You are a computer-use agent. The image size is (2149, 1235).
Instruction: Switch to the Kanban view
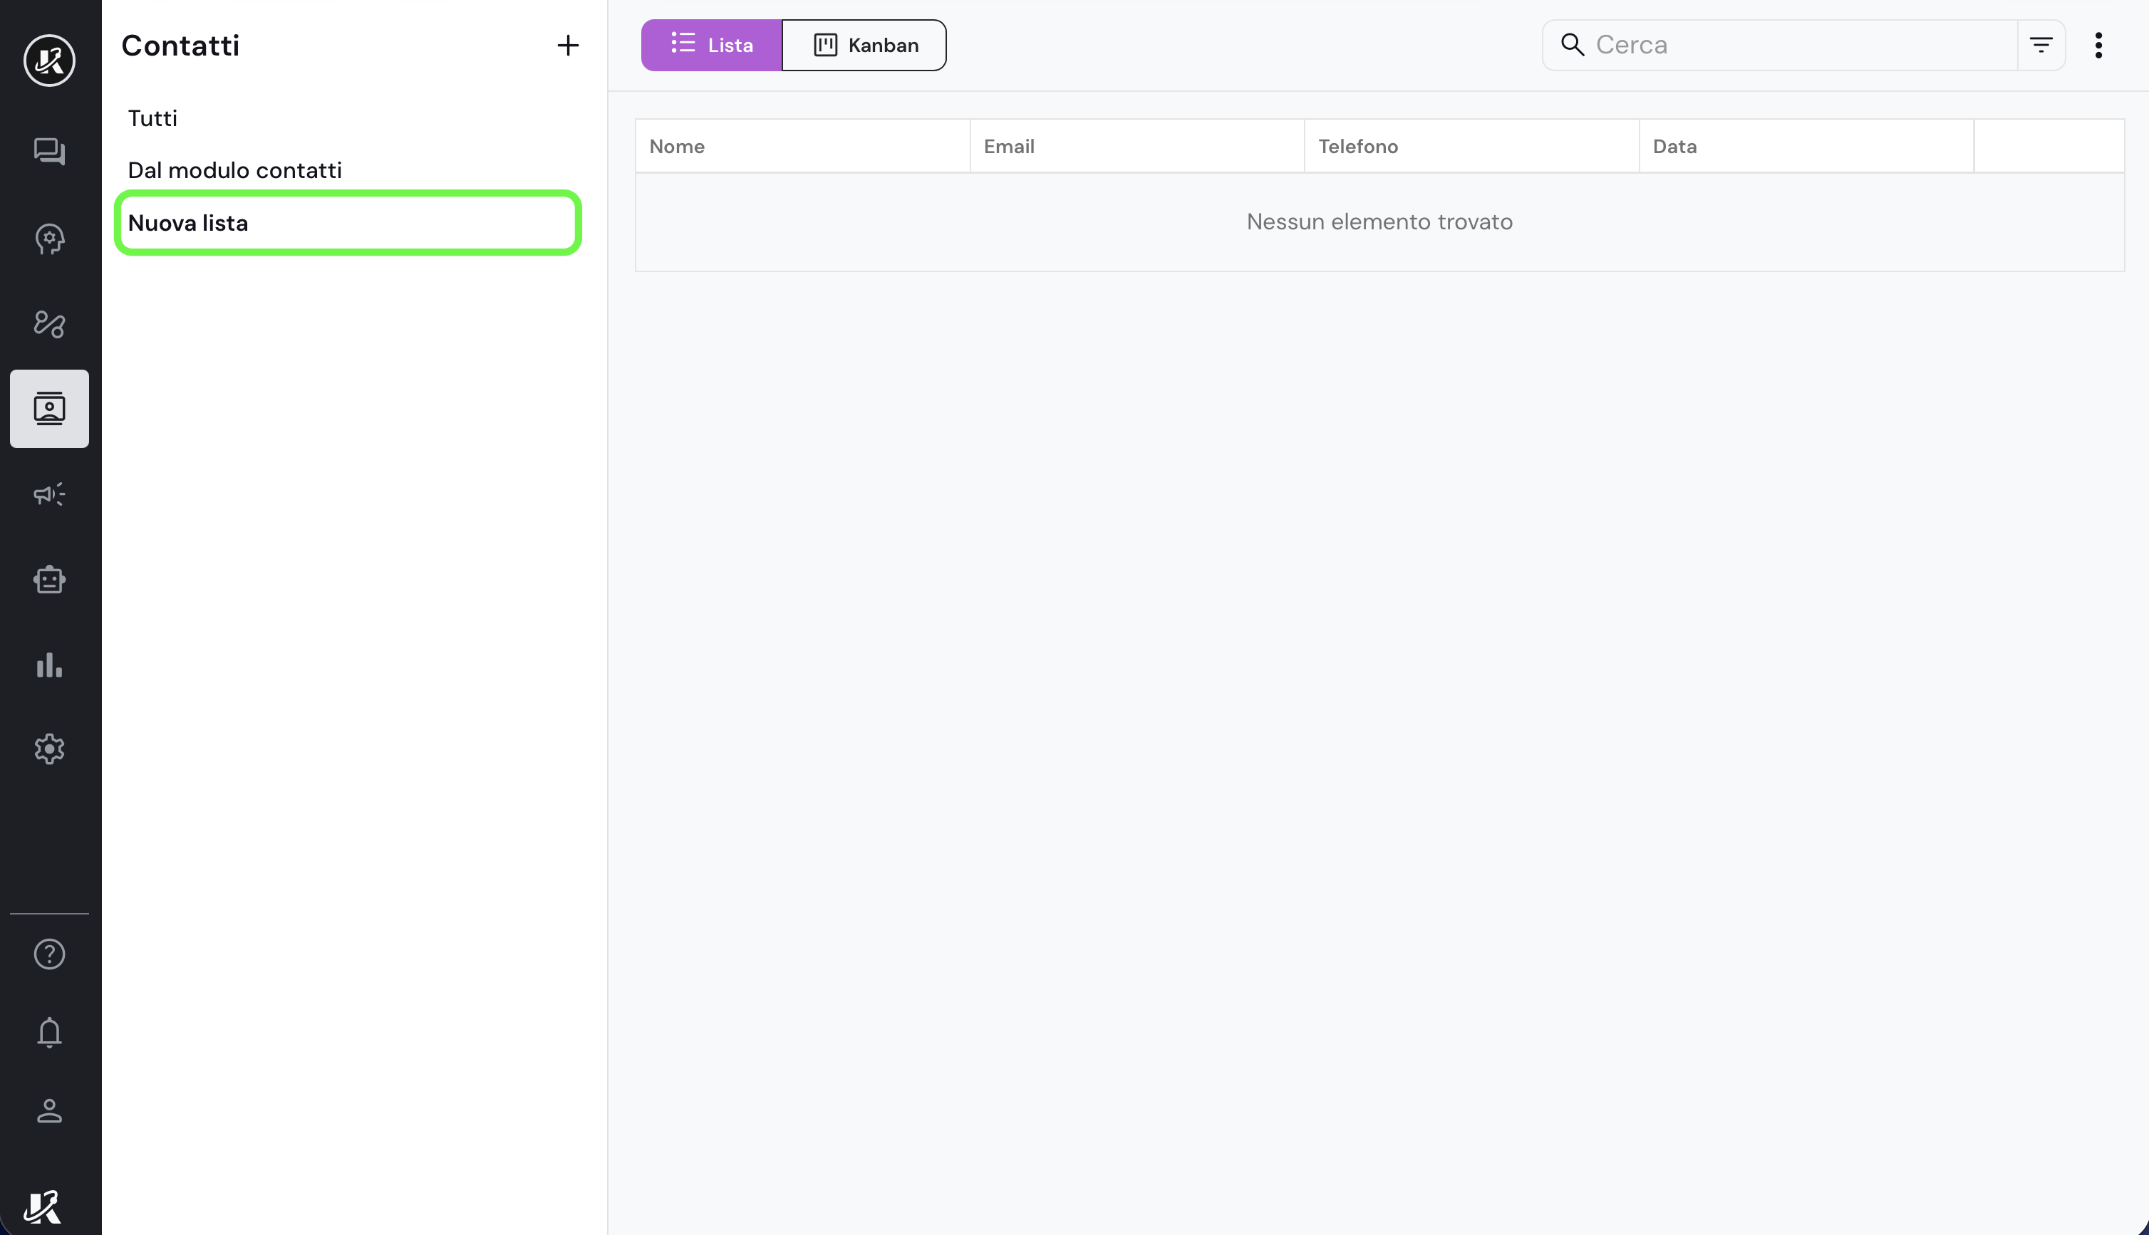tap(864, 45)
